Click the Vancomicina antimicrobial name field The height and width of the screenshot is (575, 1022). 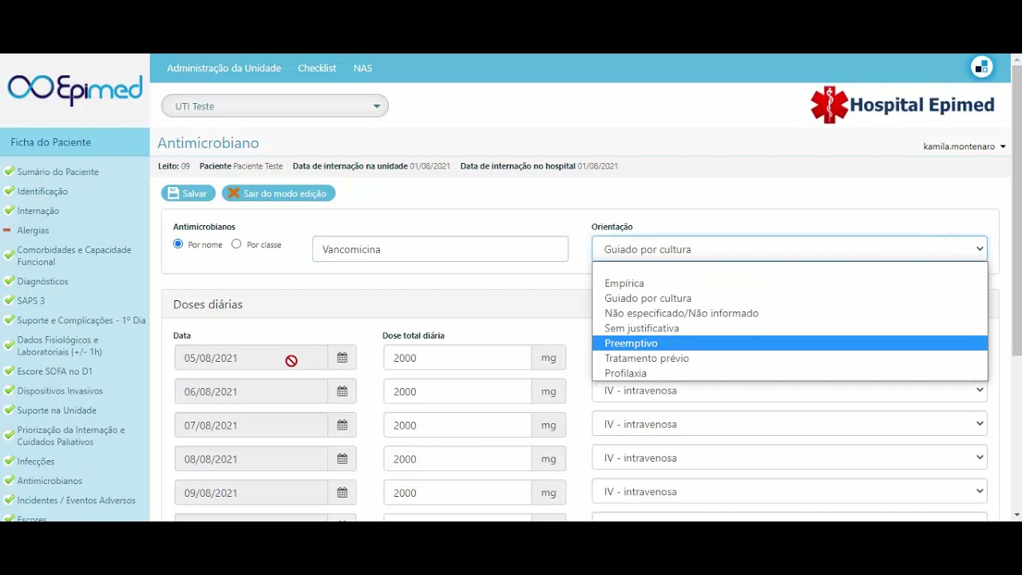click(440, 249)
